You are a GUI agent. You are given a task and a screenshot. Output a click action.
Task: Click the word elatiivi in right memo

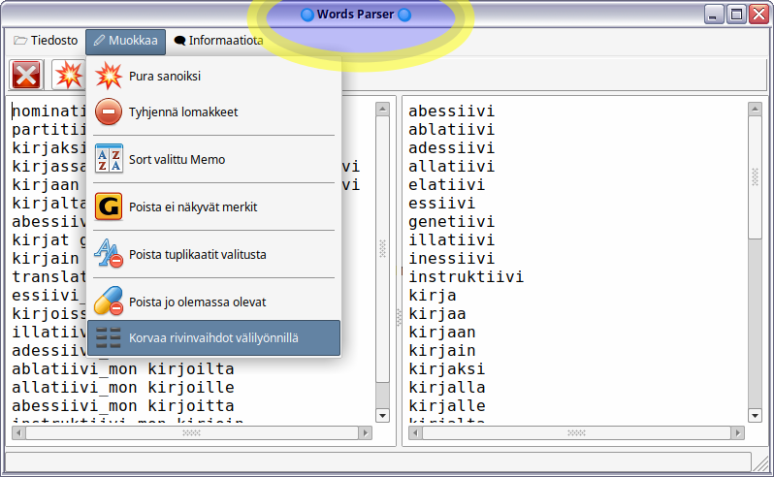click(446, 184)
